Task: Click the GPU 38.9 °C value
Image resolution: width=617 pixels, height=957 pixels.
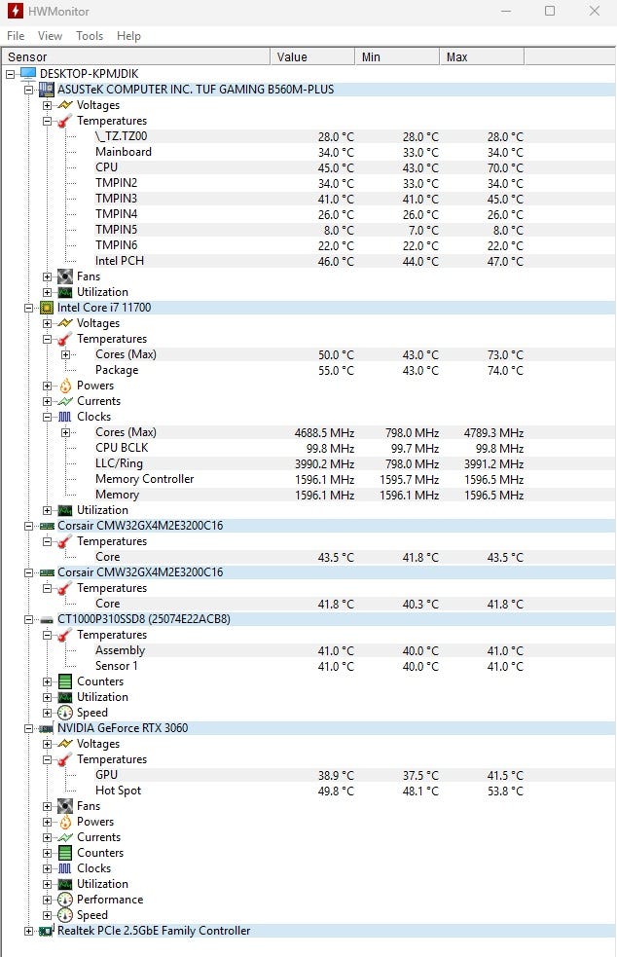Action: [x=336, y=776]
